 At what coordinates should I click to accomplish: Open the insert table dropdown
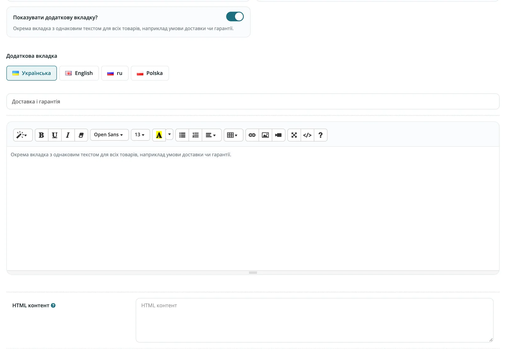point(233,135)
